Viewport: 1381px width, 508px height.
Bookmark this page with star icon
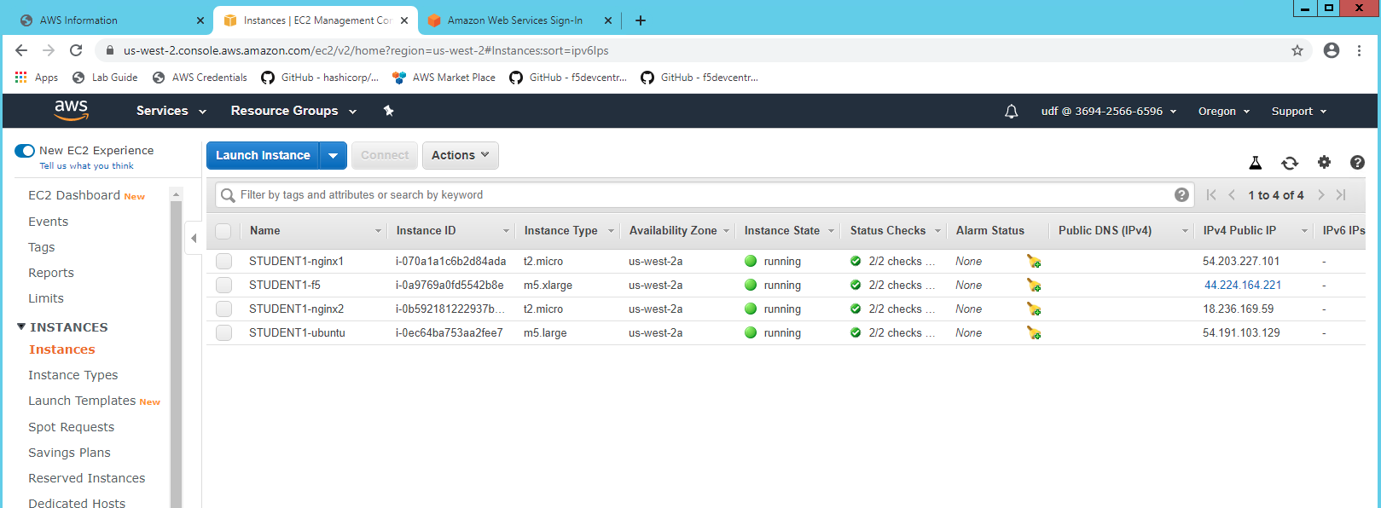[x=1297, y=50]
